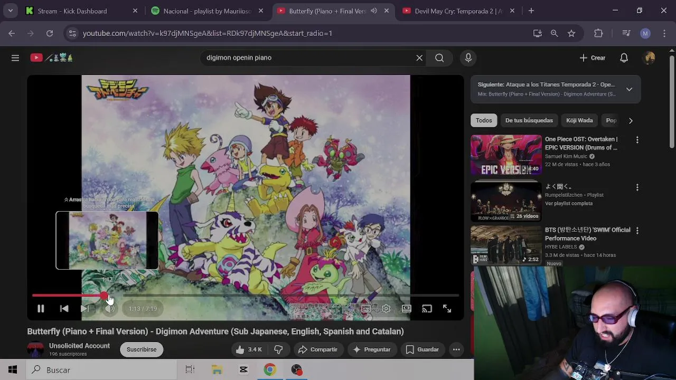Open the One Piece OST Overtaken thumbnail
676x380 pixels.
(506, 155)
